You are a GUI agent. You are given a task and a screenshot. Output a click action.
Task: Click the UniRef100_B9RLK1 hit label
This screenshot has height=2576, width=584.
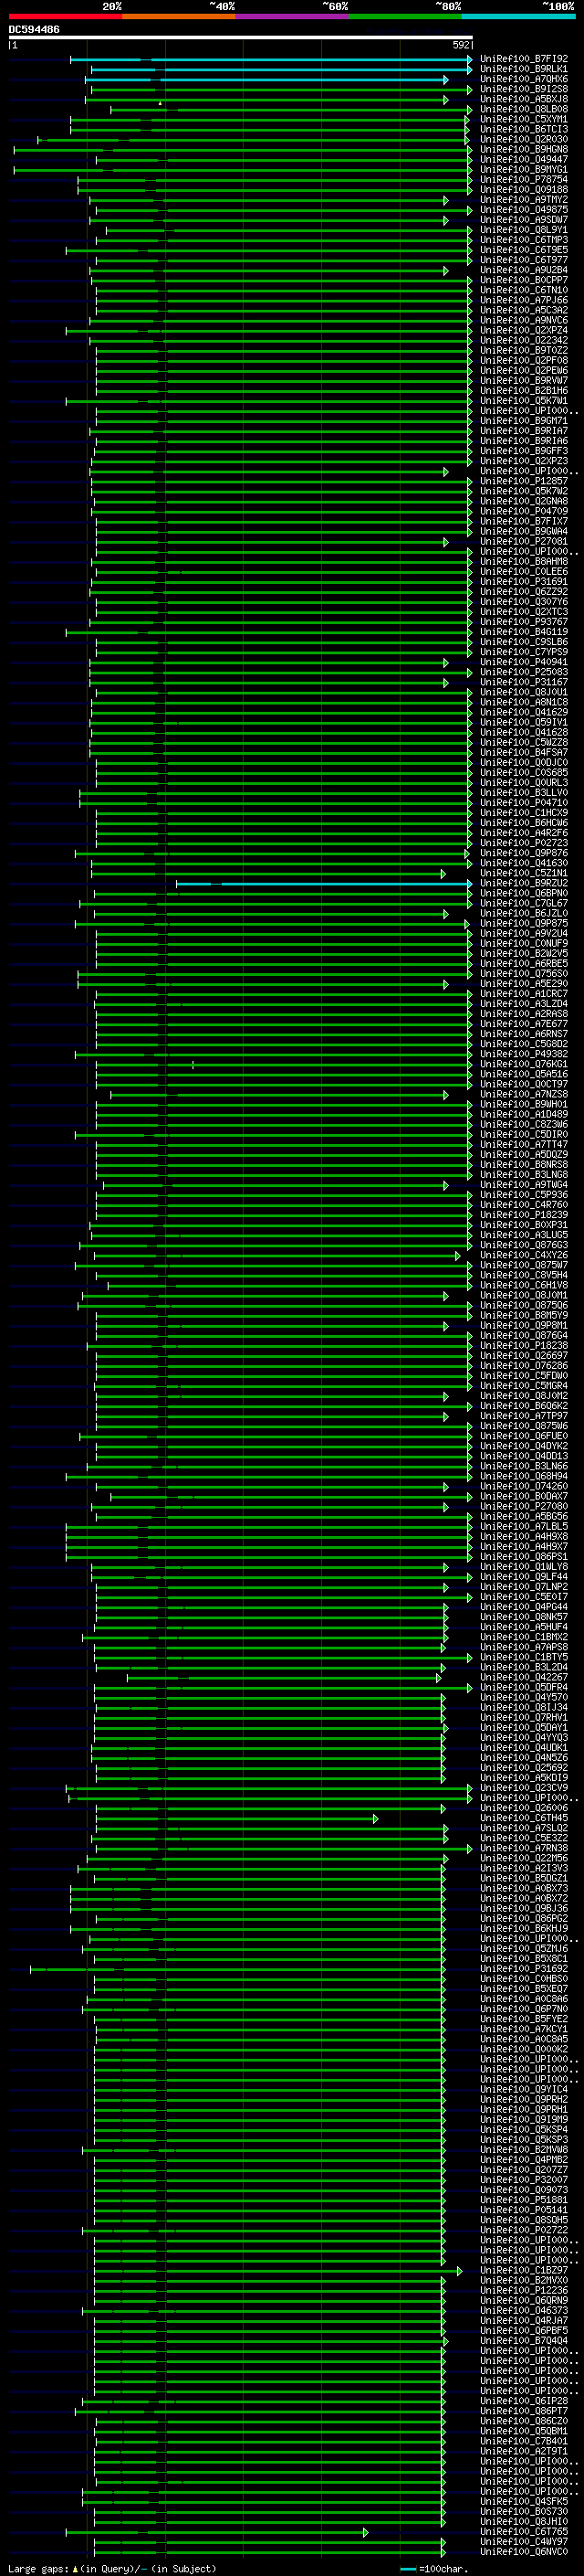(524, 69)
